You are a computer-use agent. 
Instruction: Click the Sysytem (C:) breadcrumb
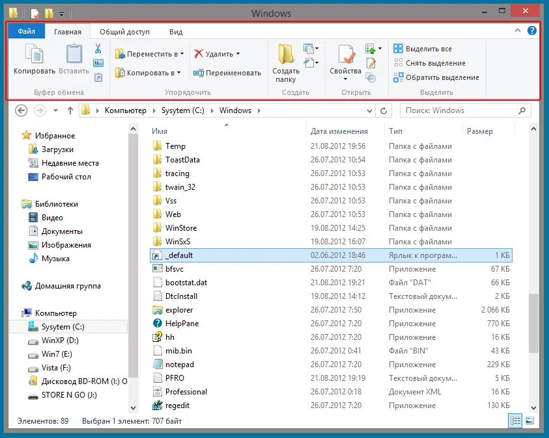(182, 110)
